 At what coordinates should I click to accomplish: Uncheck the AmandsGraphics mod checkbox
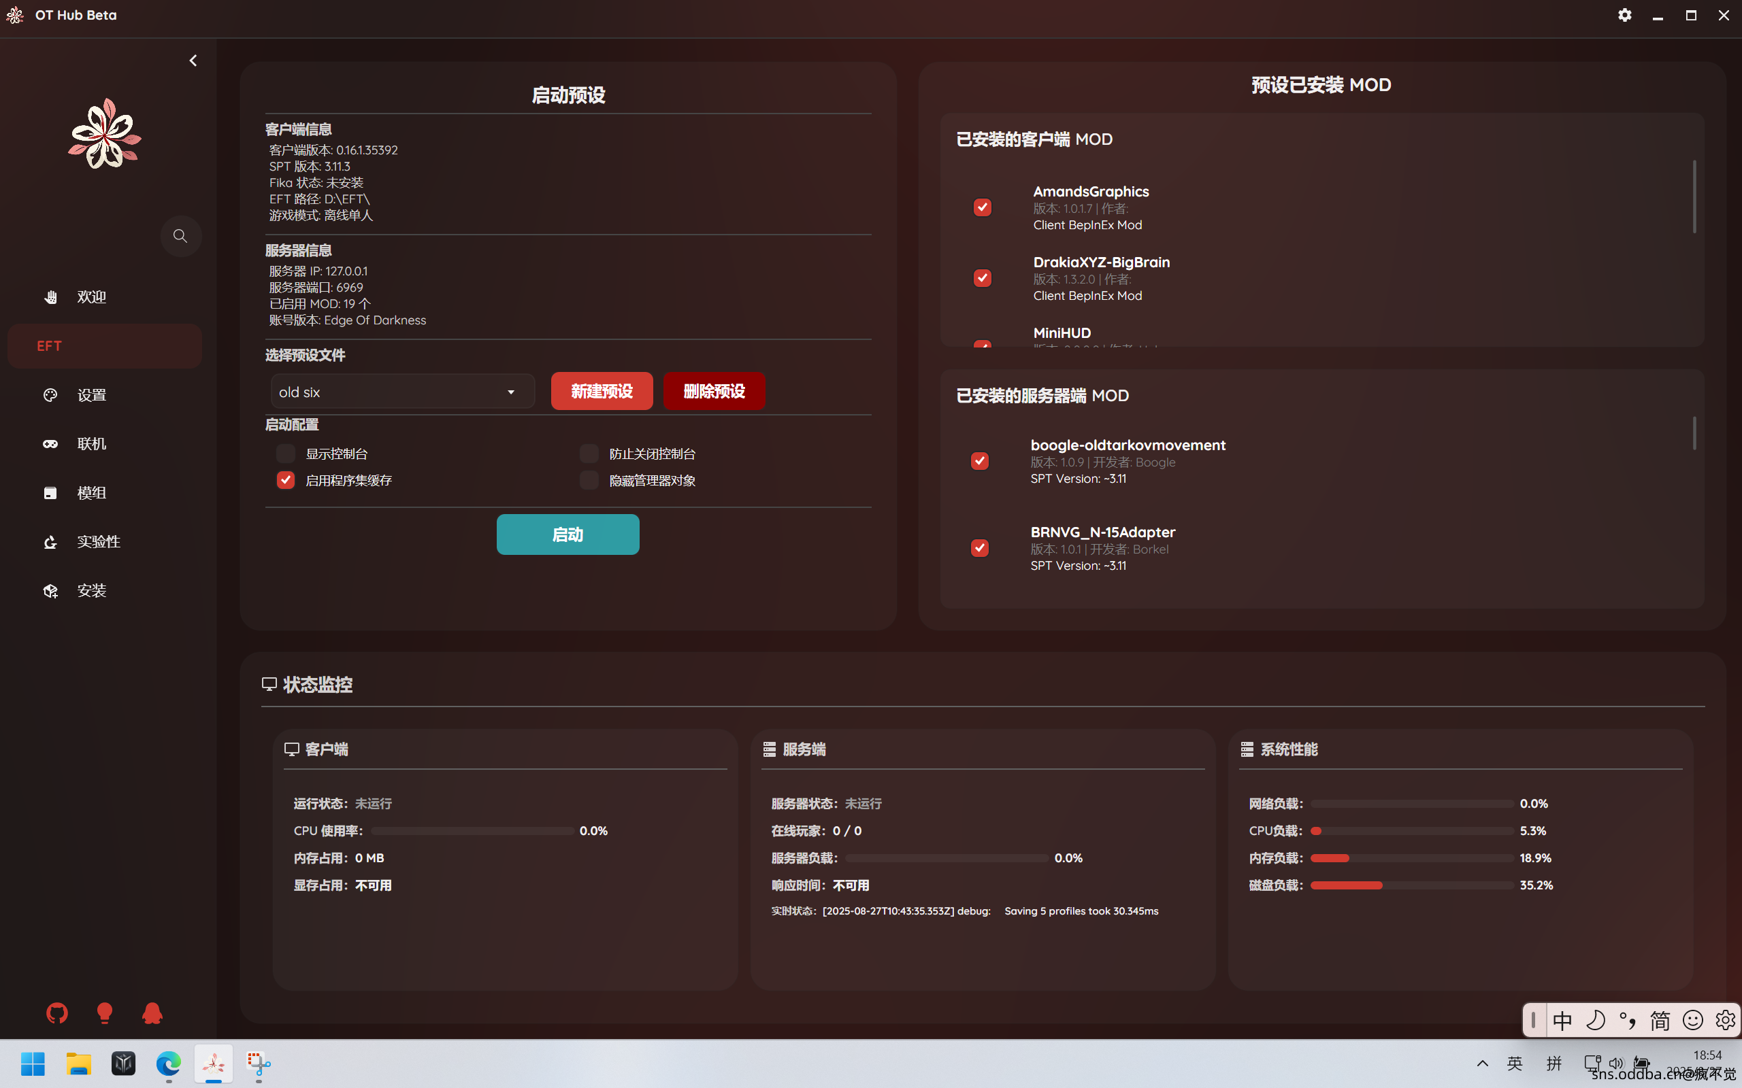coord(983,207)
